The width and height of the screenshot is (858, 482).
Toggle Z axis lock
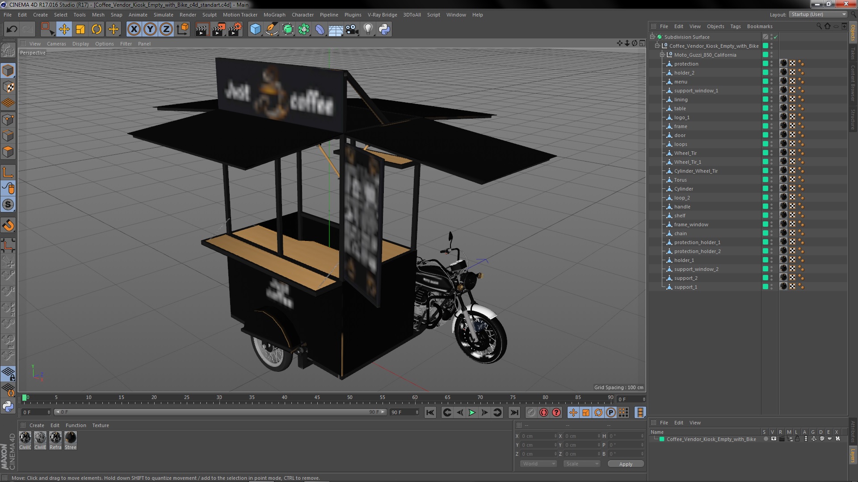[x=166, y=29]
